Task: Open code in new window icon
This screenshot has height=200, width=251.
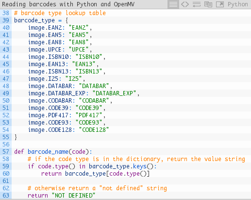Action: coord(220,4)
